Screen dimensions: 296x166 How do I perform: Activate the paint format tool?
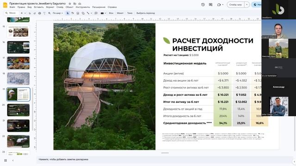[x=44, y=13]
